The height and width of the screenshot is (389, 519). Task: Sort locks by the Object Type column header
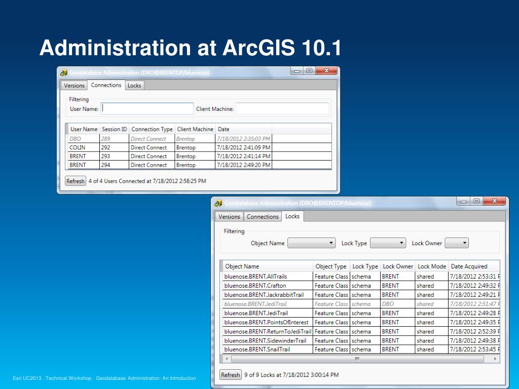click(331, 266)
